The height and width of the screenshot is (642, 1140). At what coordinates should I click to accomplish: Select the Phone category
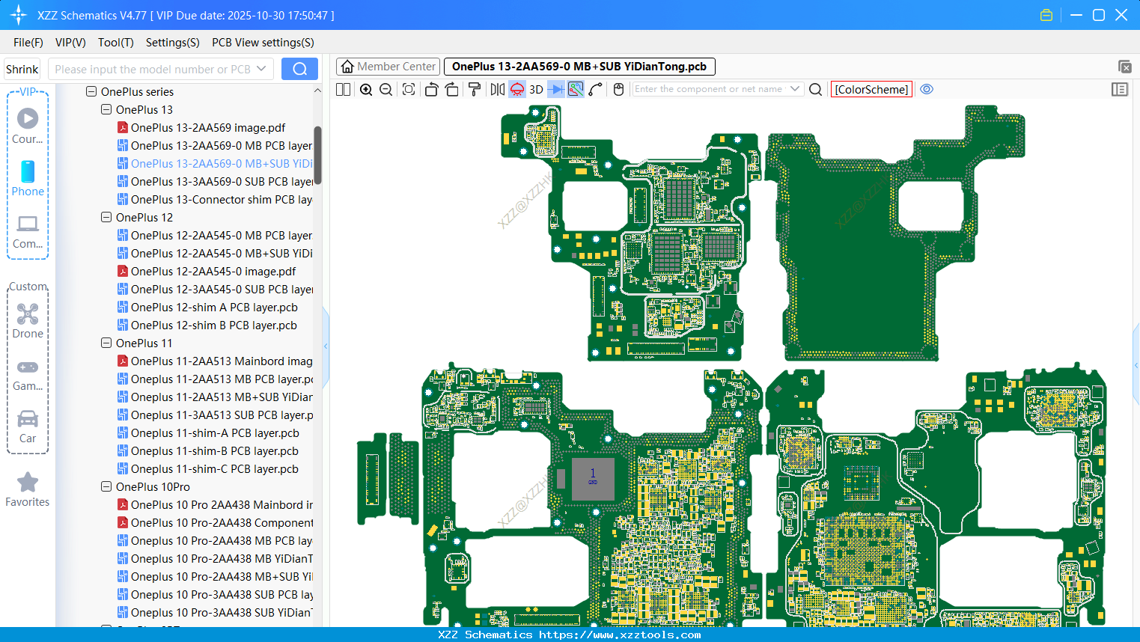point(28,178)
